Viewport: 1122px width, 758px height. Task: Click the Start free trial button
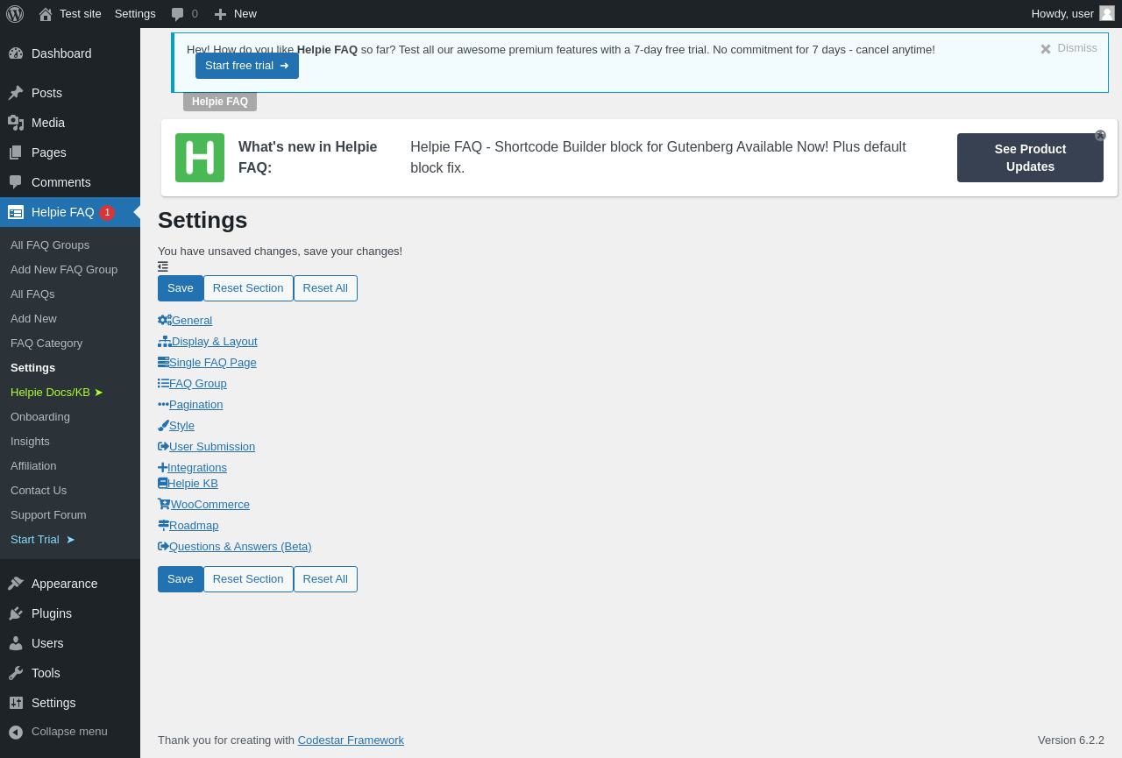pos(247,66)
